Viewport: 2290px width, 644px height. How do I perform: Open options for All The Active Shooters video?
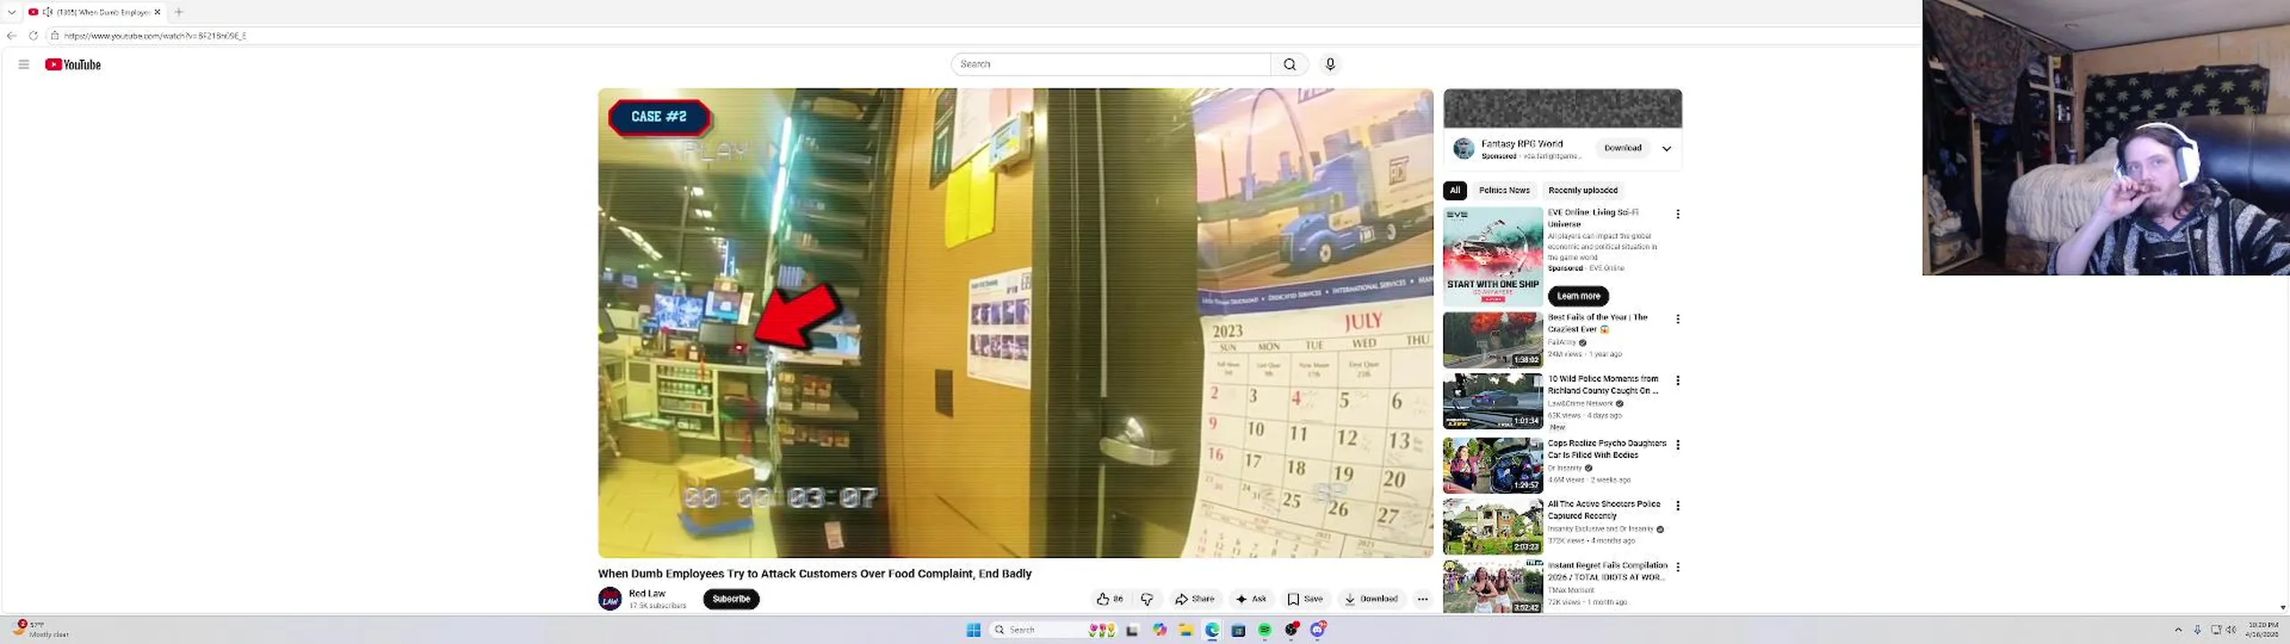[x=1677, y=506]
